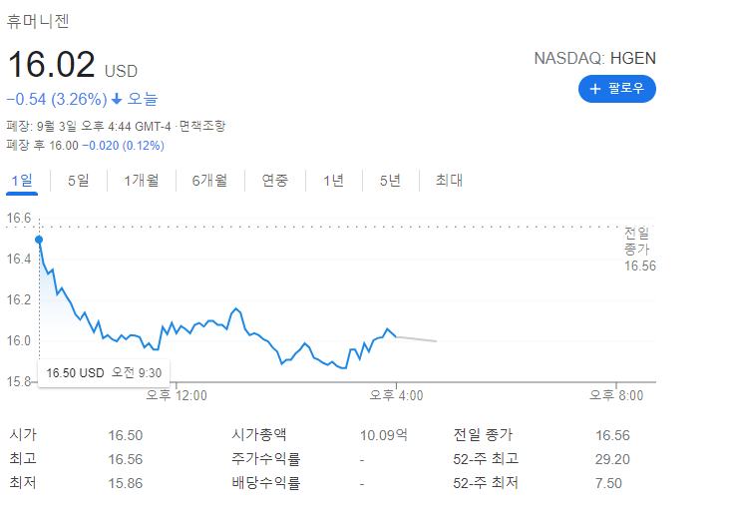
Task: Click the gray after-hours line segment
Action: pos(416,339)
